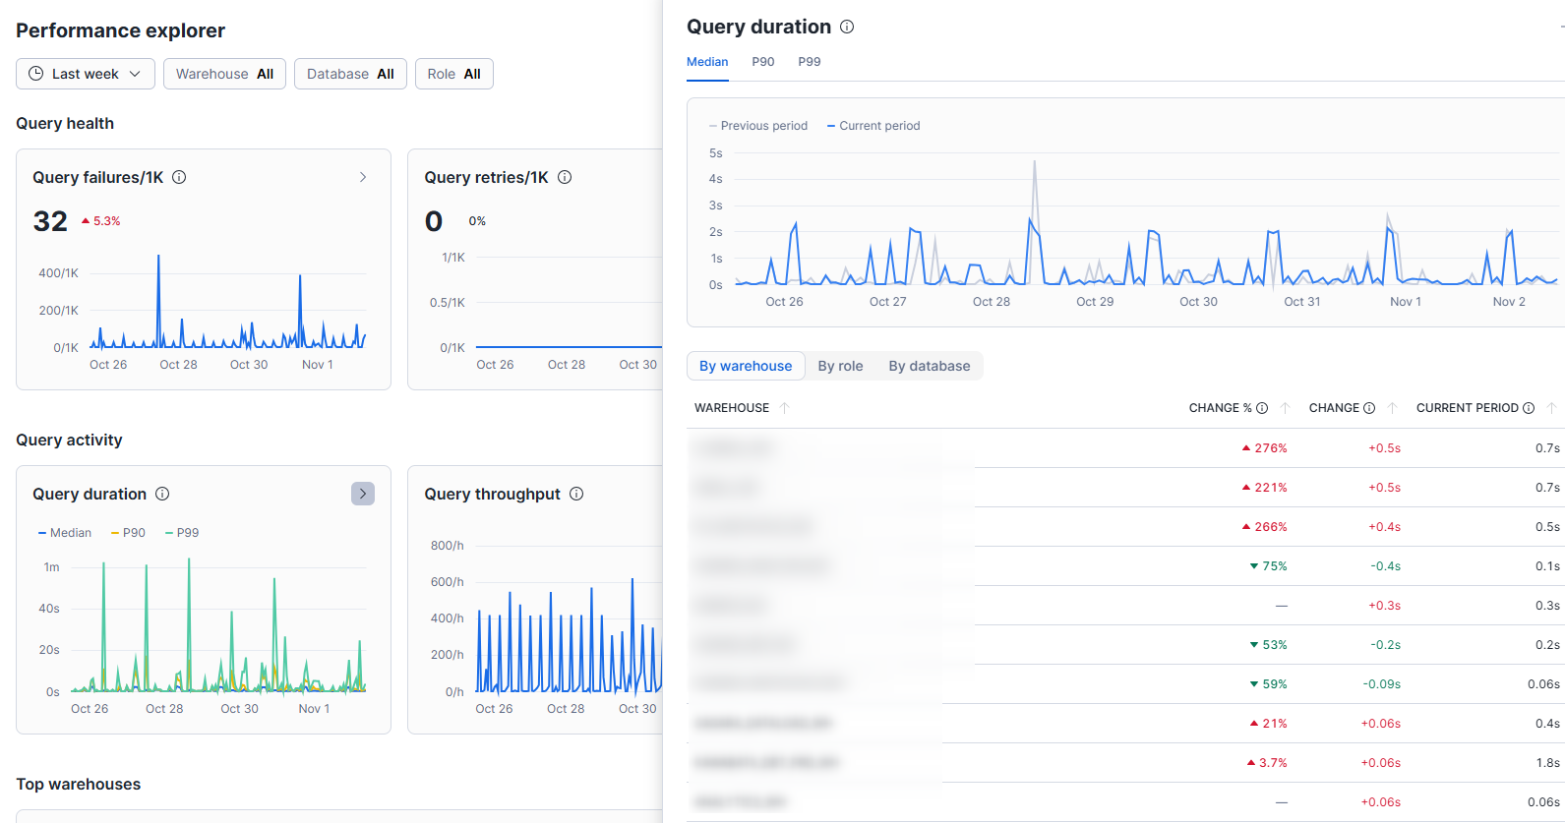Select By warehouse breakdown
This screenshot has width=1565, height=823.
coord(746,366)
